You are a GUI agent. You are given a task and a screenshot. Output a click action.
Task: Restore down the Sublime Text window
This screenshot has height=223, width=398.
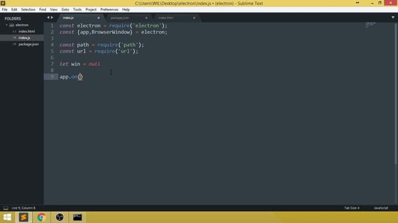pos(380,3)
